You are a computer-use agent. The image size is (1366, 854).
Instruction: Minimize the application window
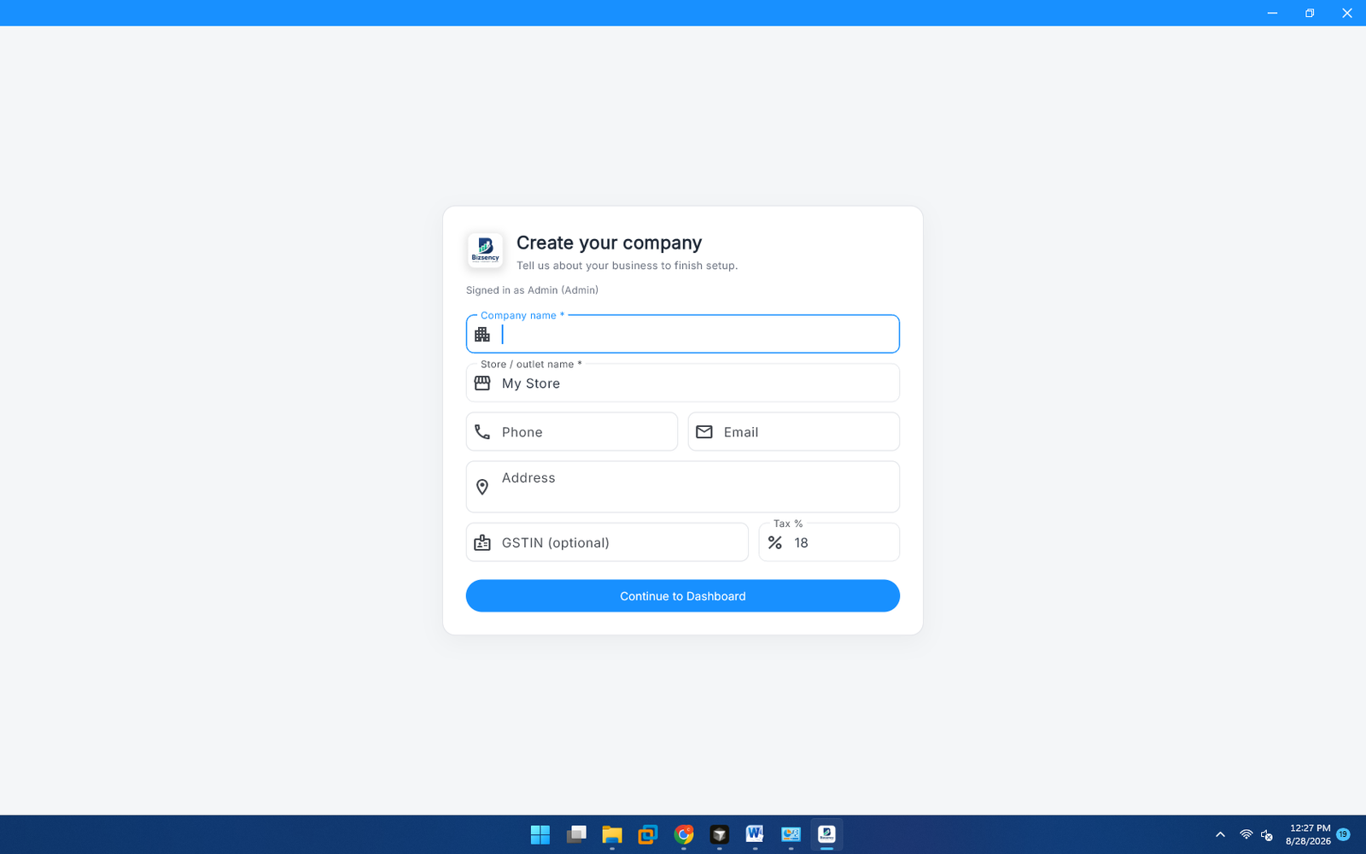point(1272,13)
